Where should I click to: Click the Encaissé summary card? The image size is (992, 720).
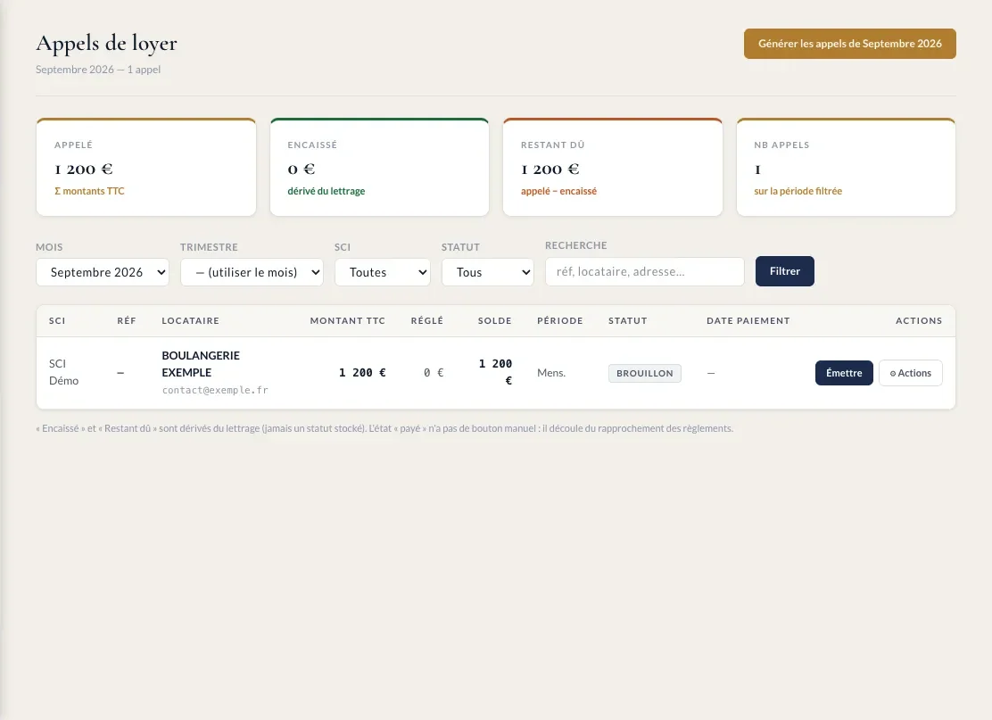[380, 167]
